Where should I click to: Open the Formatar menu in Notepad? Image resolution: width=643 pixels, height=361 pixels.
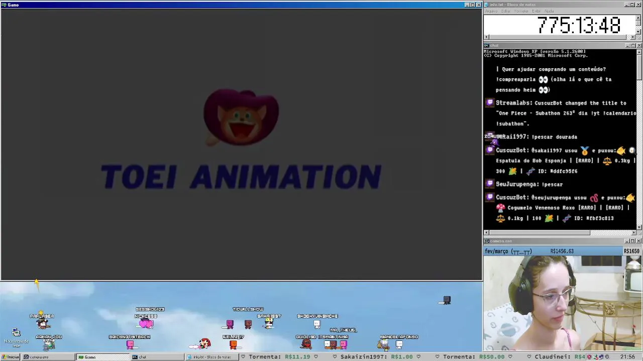[x=521, y=11]
